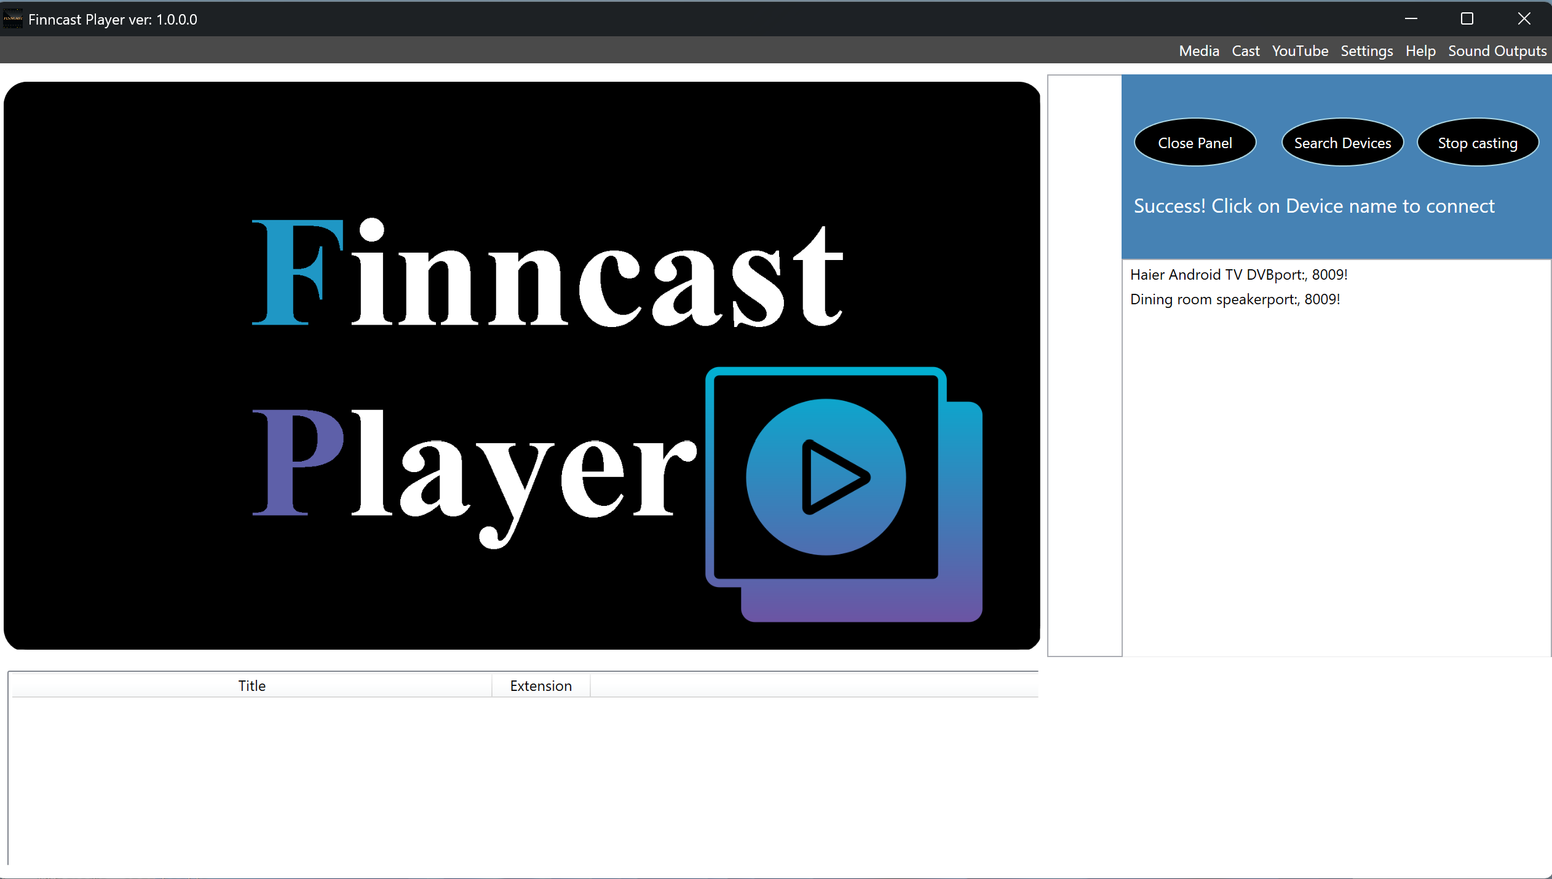Viewport: 1552px width, 879px height.
Task: Connect to Dining room speaker device
Action: tap(1235, 299)
